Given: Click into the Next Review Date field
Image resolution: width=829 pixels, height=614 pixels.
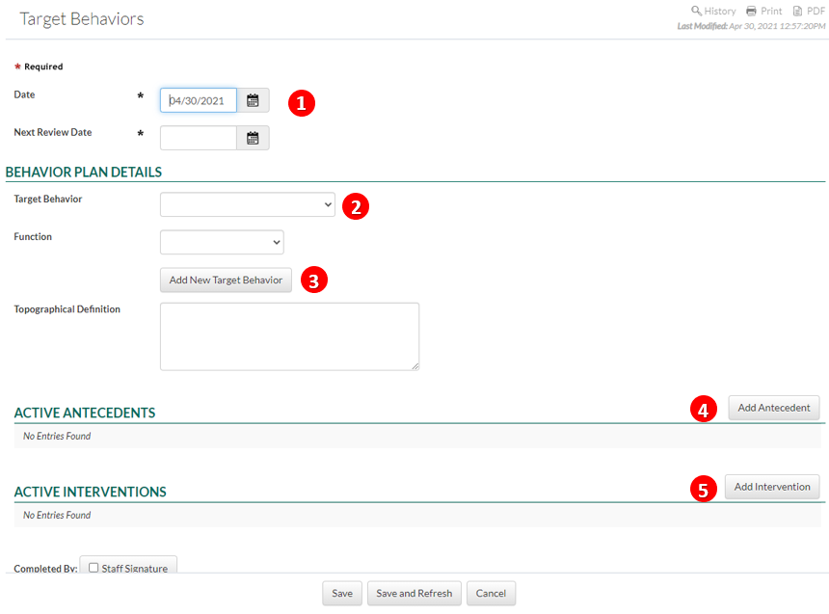Looking at the screenshot, I should click(x=198, y=138).
